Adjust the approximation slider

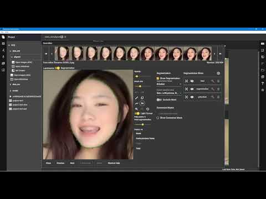pyautogui.click(x=142, y=125)
